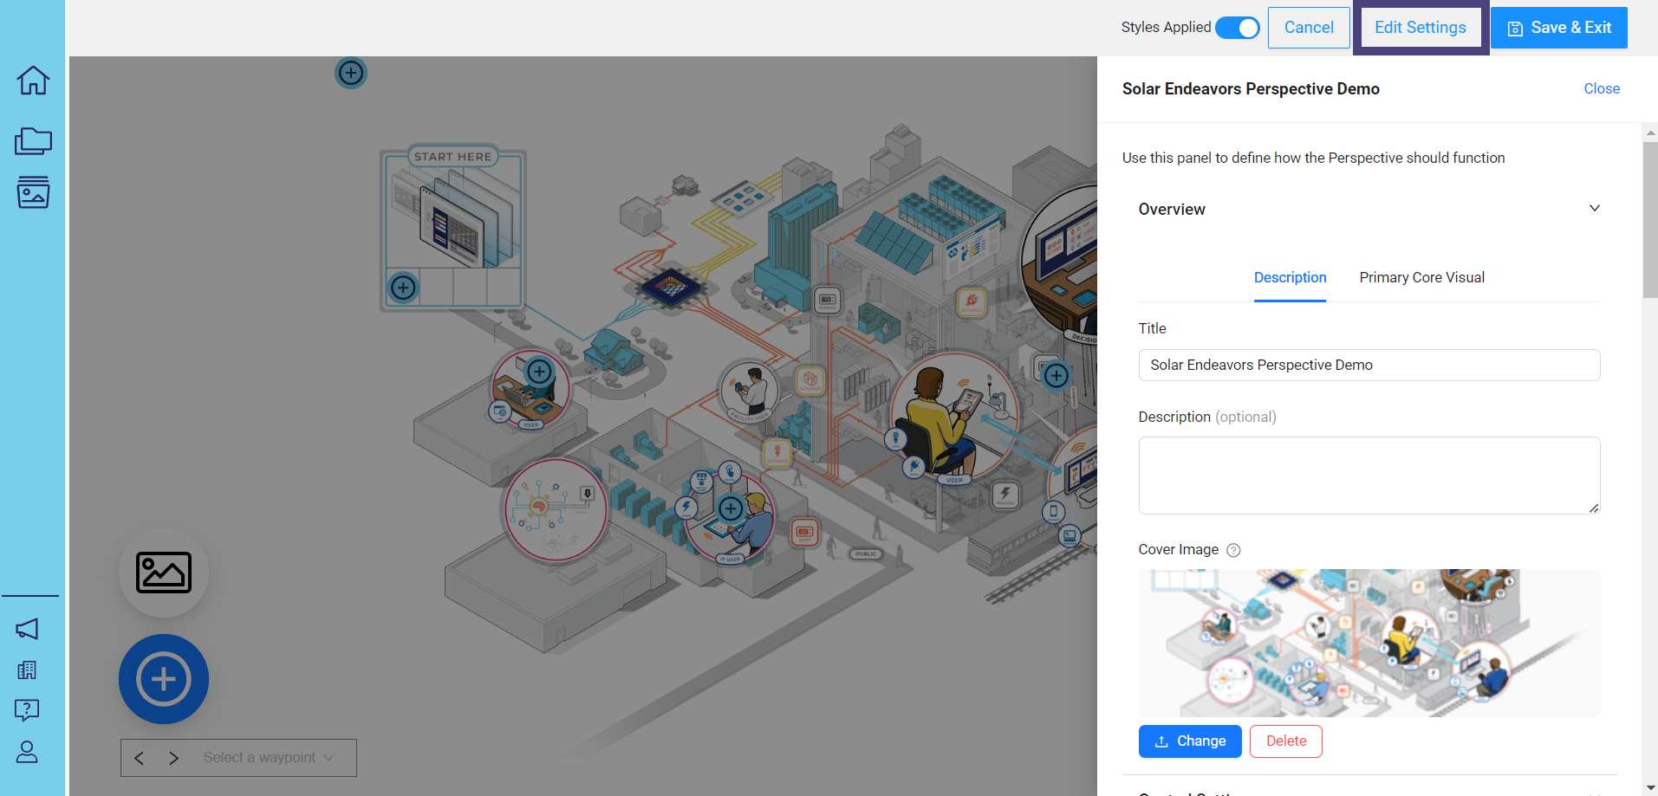The height and width of the screenshot is (796, 1658).
Task: Click the Cover Image help icon
Action: tap(1233, 550)
